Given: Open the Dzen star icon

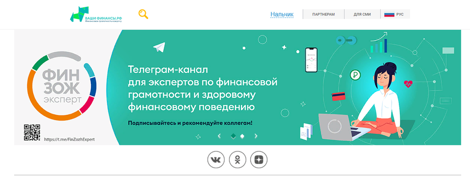Looking at the screenshot, I should pos(259,160).
